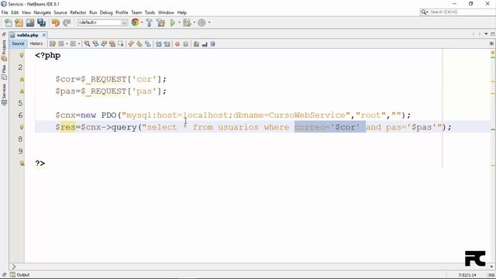Close the valida.php tab
The image size is (496, 279).
point(44,35)
